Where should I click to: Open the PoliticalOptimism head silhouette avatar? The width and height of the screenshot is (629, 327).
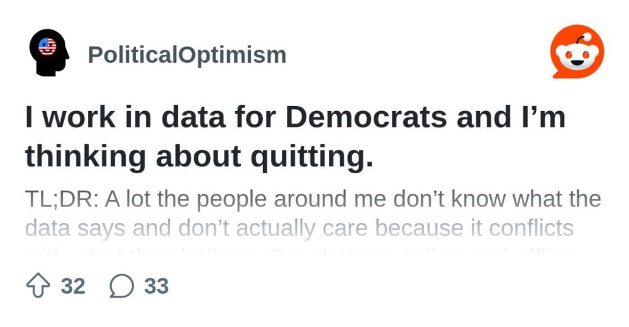point(49,53)
